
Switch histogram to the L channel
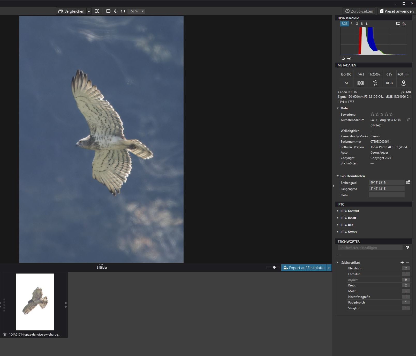(367, 24)
